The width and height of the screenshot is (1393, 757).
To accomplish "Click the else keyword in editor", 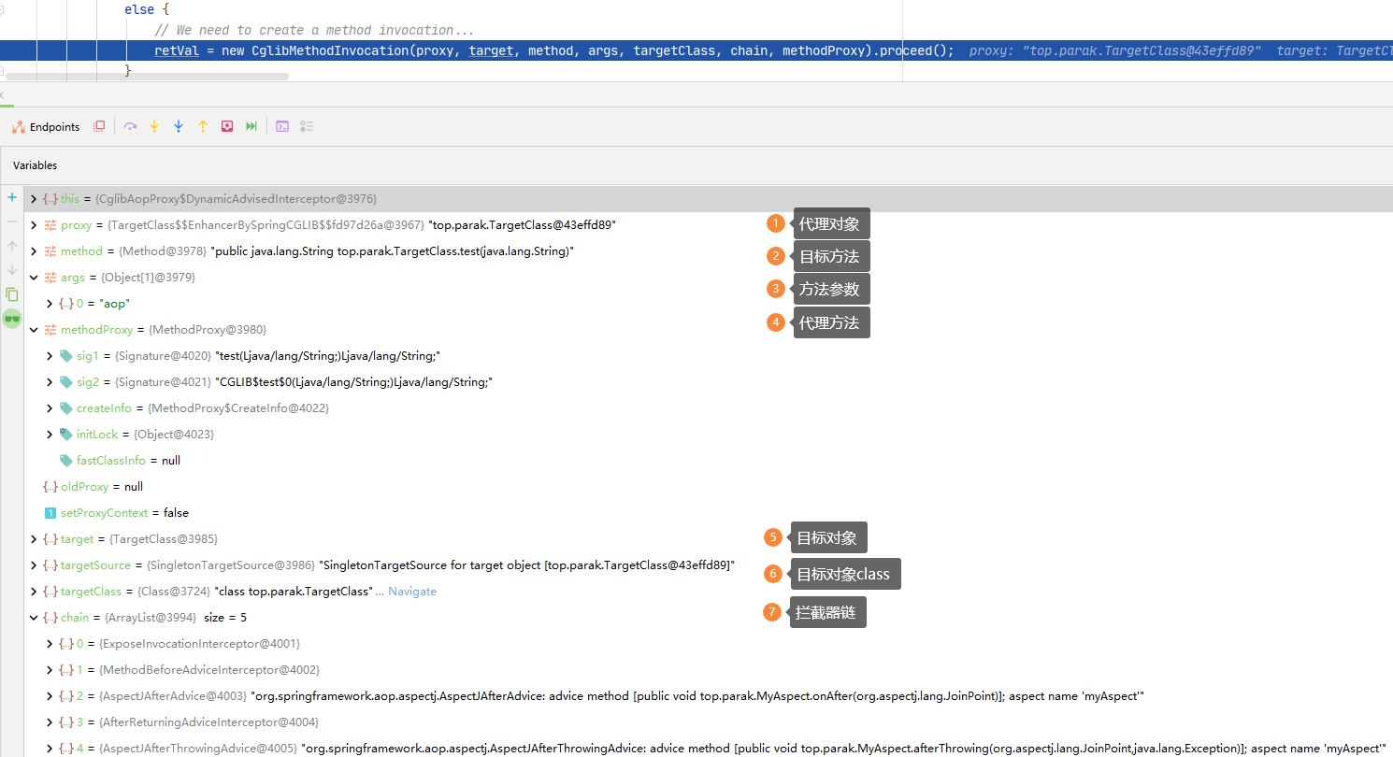I will click(x=139, y=9).
